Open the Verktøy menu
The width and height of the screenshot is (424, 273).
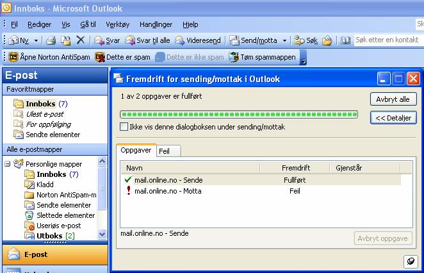pyautogui.click(x=118, y=24)
